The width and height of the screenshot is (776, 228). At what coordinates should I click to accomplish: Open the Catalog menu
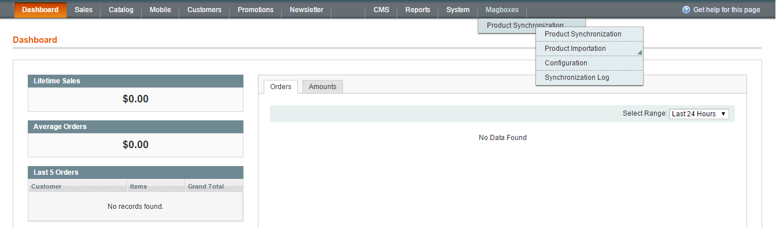[121, 10]
